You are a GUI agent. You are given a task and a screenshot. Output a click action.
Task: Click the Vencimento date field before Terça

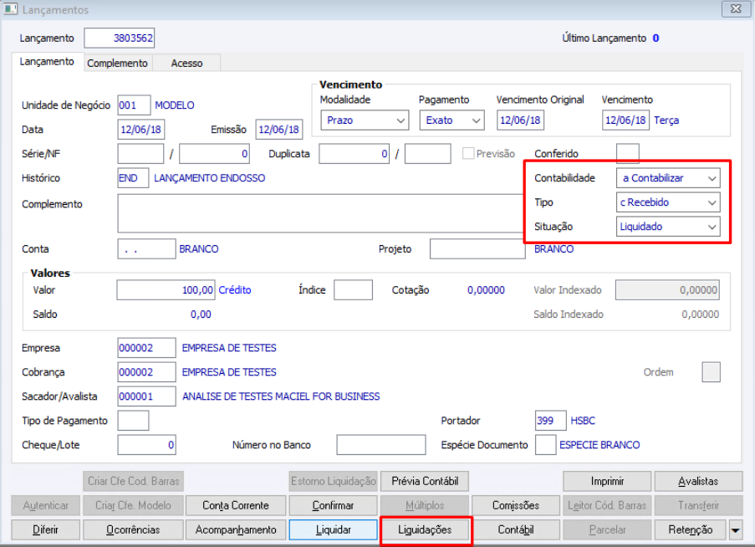(x=625, y=120)
